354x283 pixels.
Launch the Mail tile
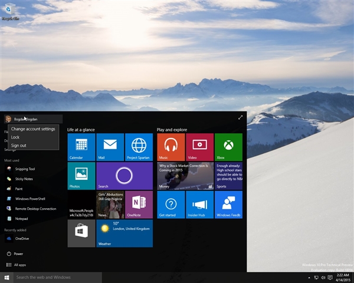click(x=110, y=147)
